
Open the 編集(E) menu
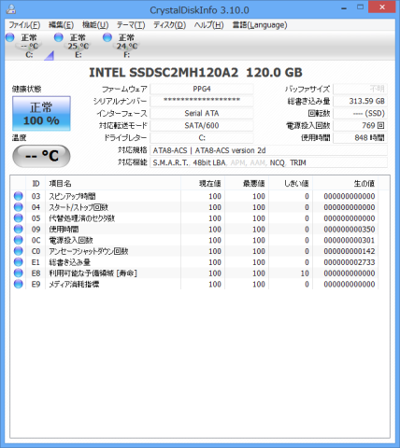coord(61,25)
